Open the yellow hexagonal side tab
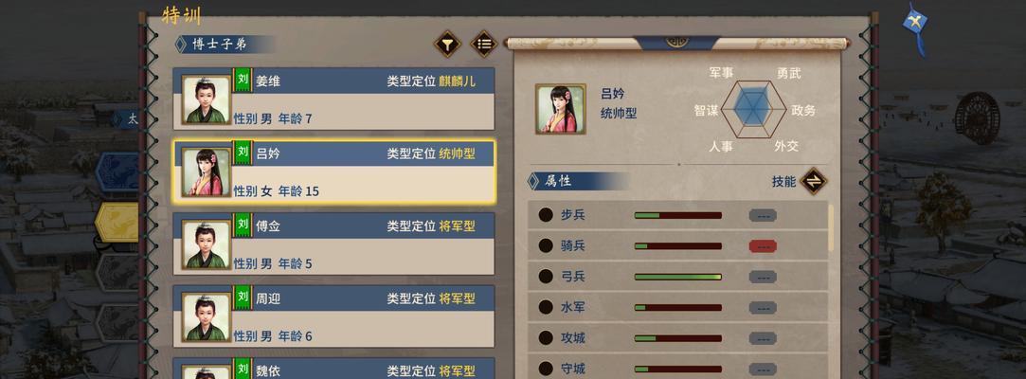 point(117,222)
